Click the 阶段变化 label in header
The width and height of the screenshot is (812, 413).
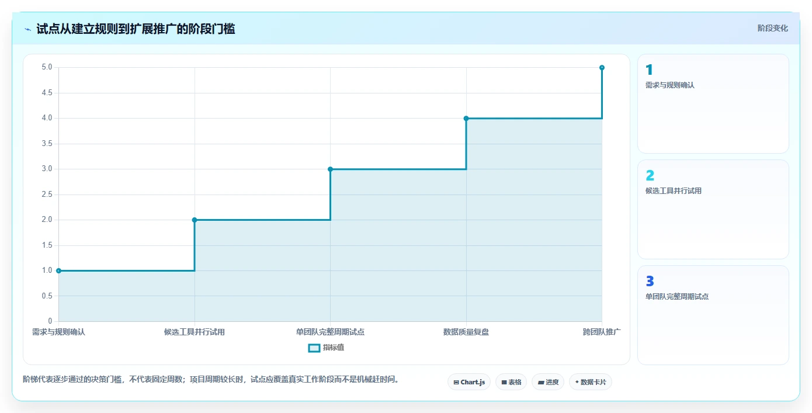(772, 28)
